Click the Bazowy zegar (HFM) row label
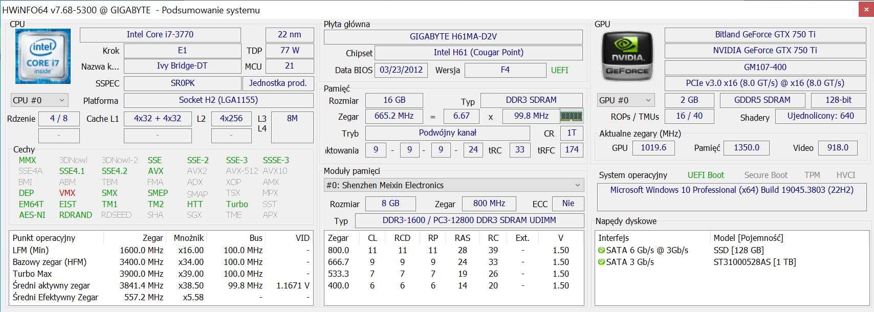 [x=50, y=262]
